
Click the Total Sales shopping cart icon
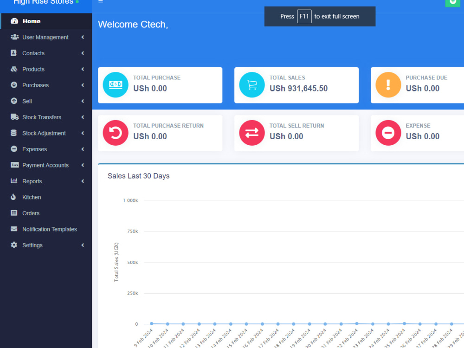click(251, 85)
